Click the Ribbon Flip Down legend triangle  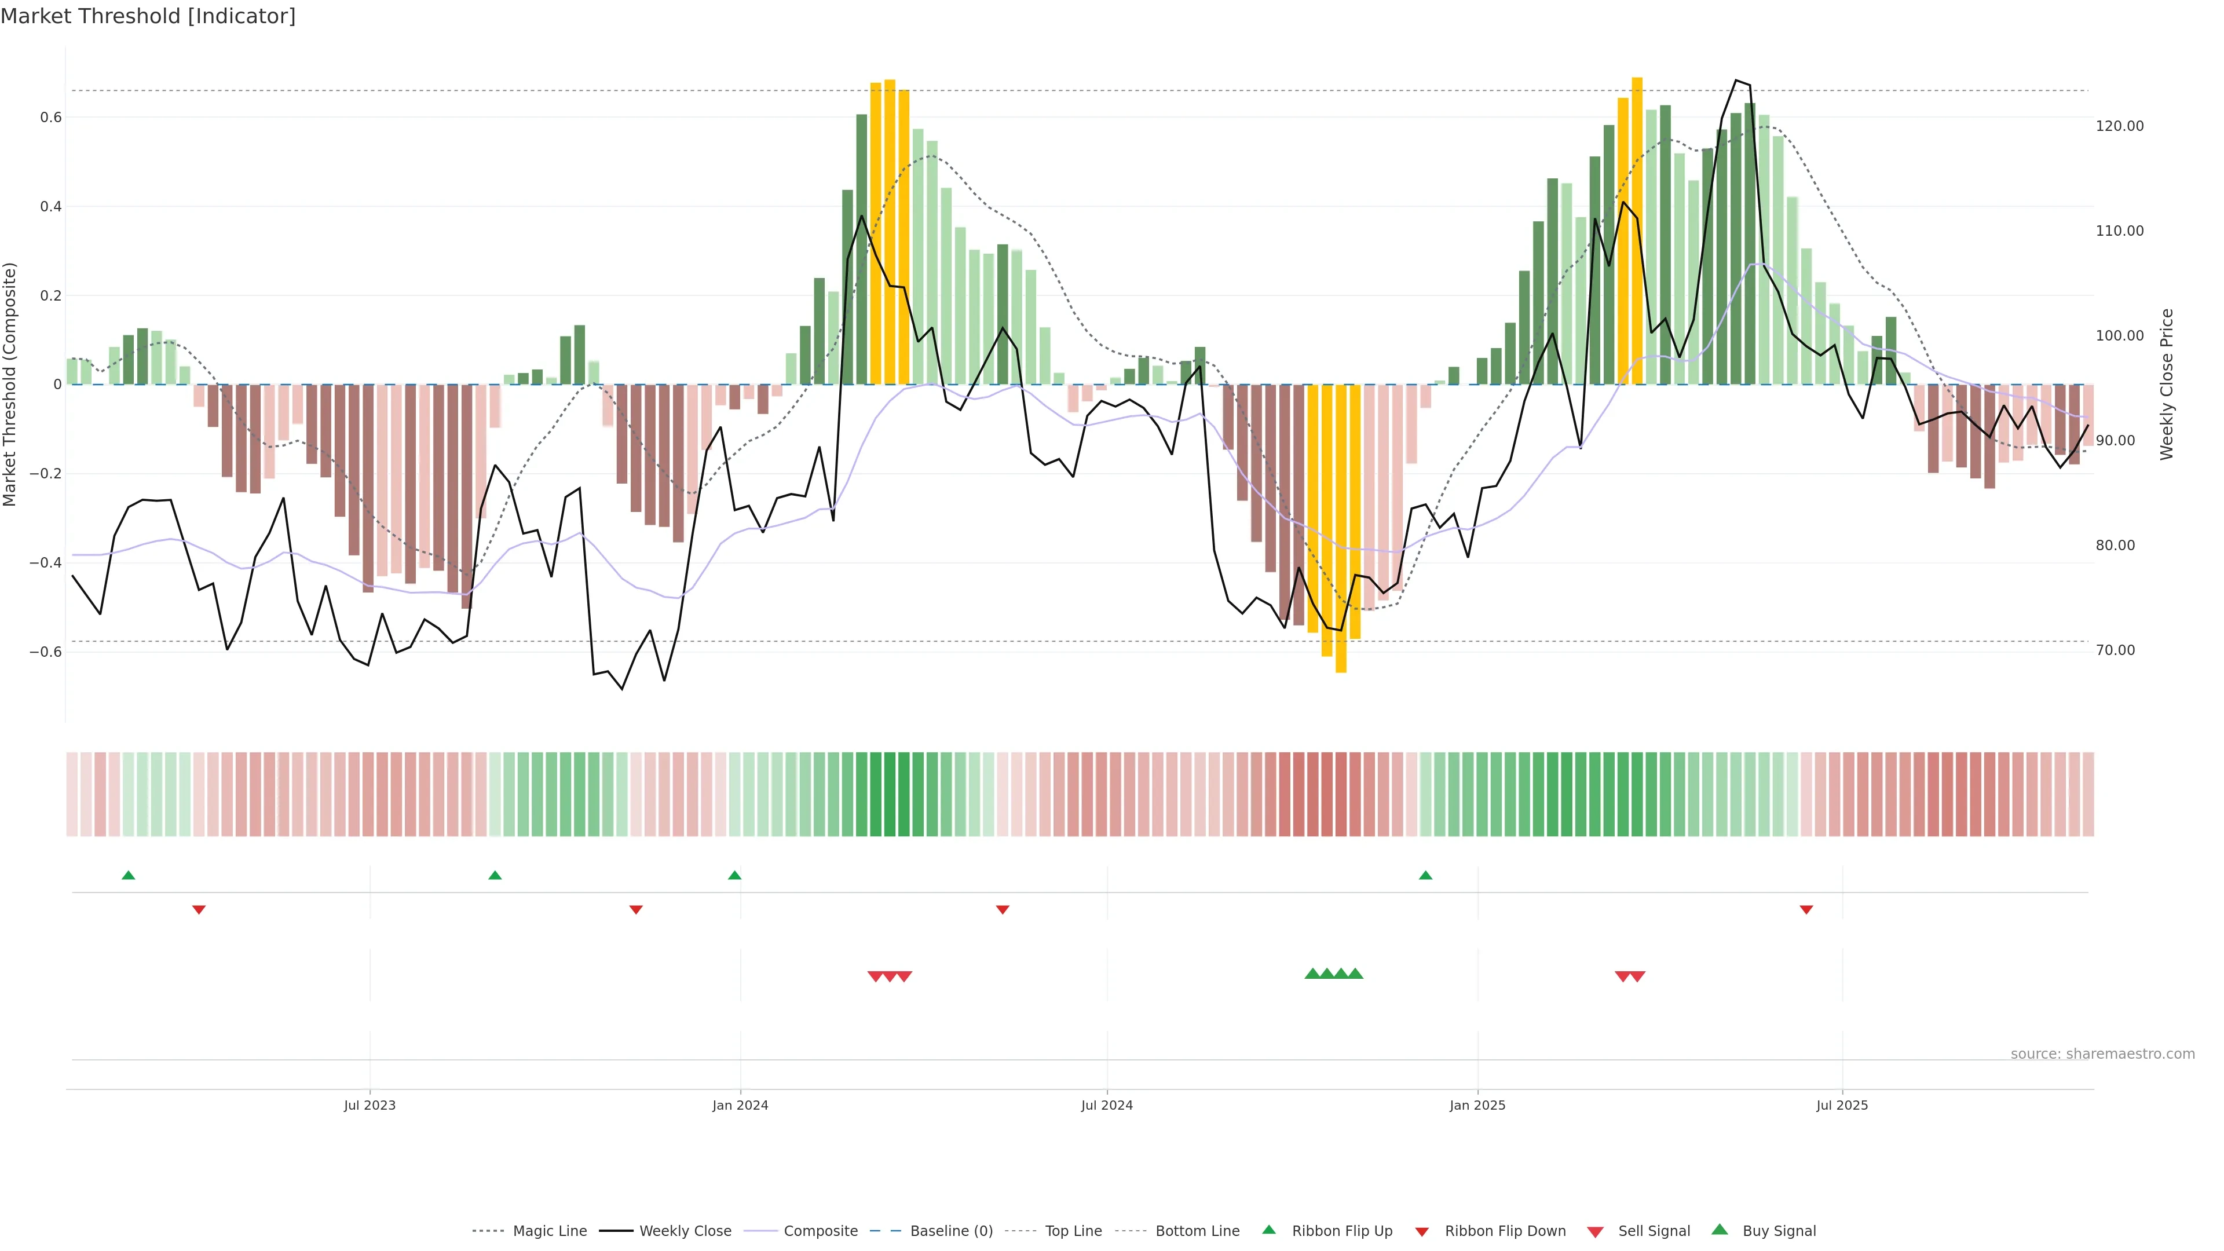tap(1422, 1232)
